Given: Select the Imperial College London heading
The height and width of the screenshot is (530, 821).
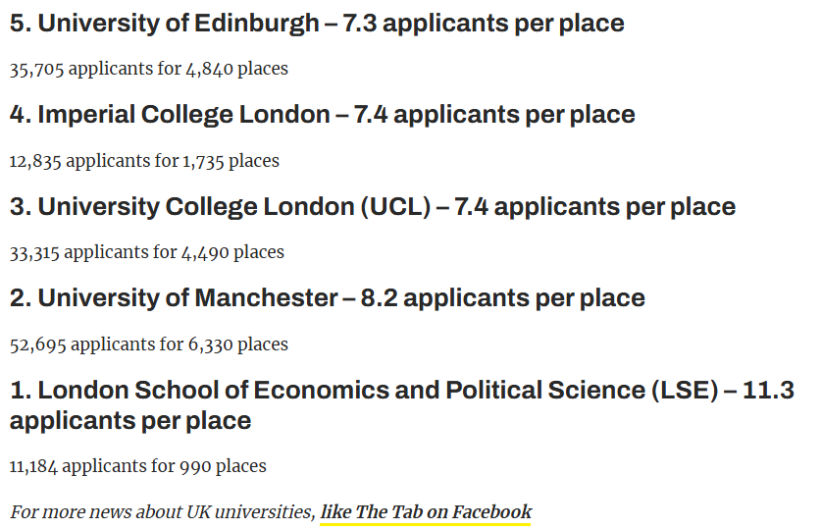Looking at the screenshot, I should pyautogui.click(x=322, y=115).
